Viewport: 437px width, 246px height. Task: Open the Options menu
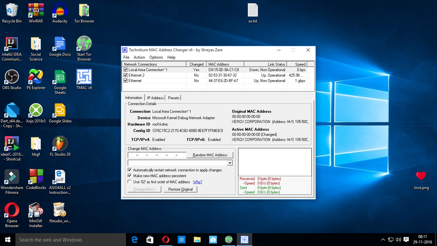[x=156, y=57]
